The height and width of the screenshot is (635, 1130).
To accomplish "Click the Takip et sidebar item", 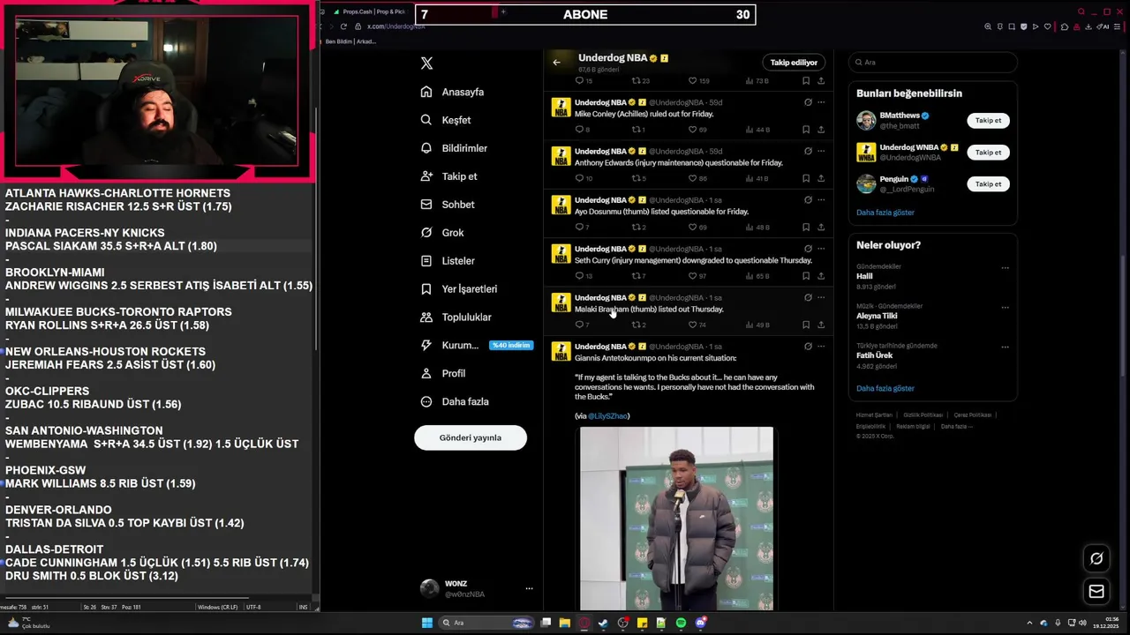I will pos(448,176).
